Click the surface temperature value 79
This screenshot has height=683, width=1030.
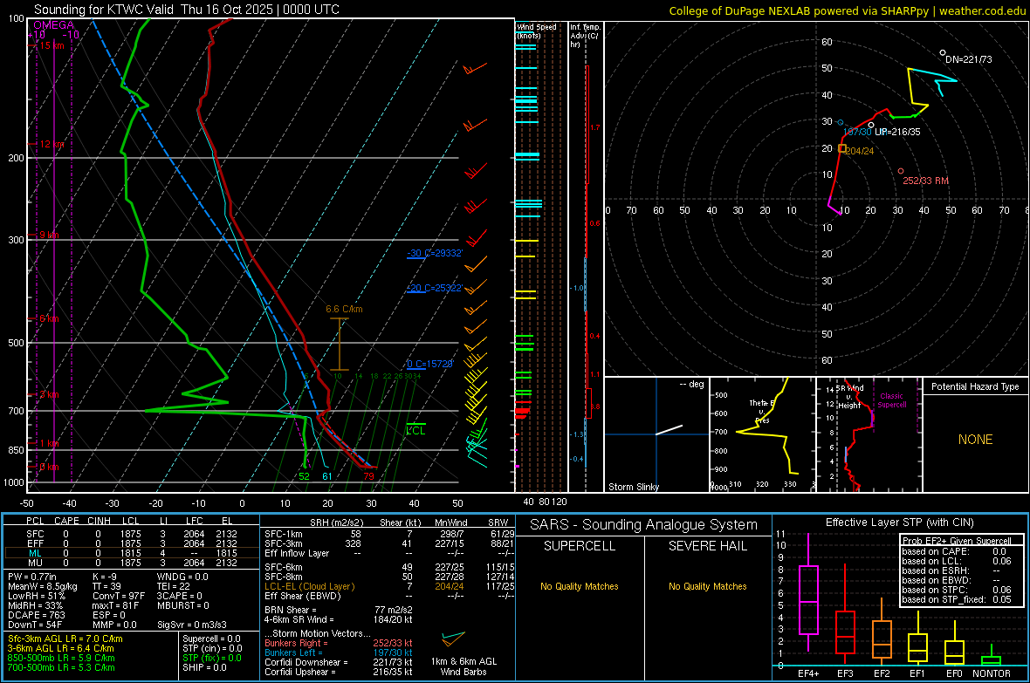pos(368,476)
